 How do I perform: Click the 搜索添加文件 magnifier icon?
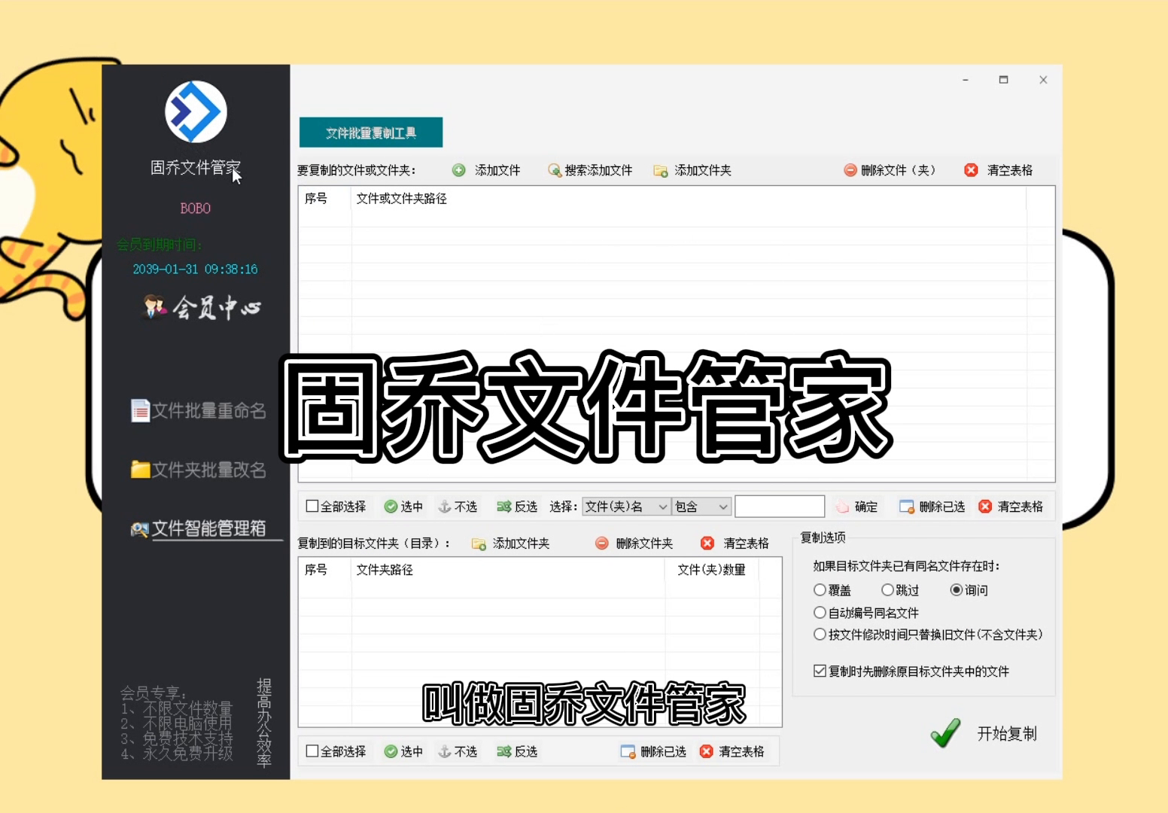tap(555, 170)
